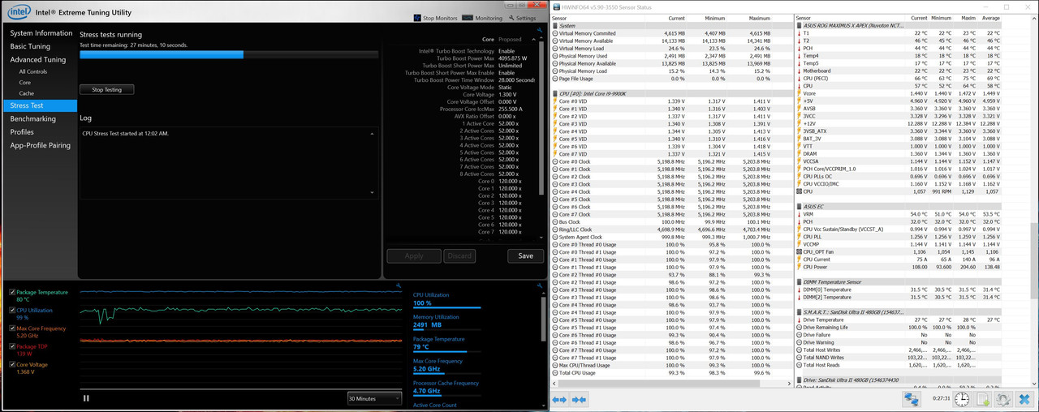
Task: Click the Log box scroll up arrow
Action: pyautogui.click(x=373, y=133)
